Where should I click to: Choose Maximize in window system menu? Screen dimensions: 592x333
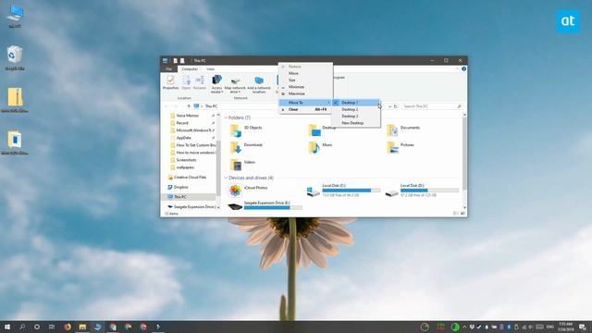coord(305,93)
